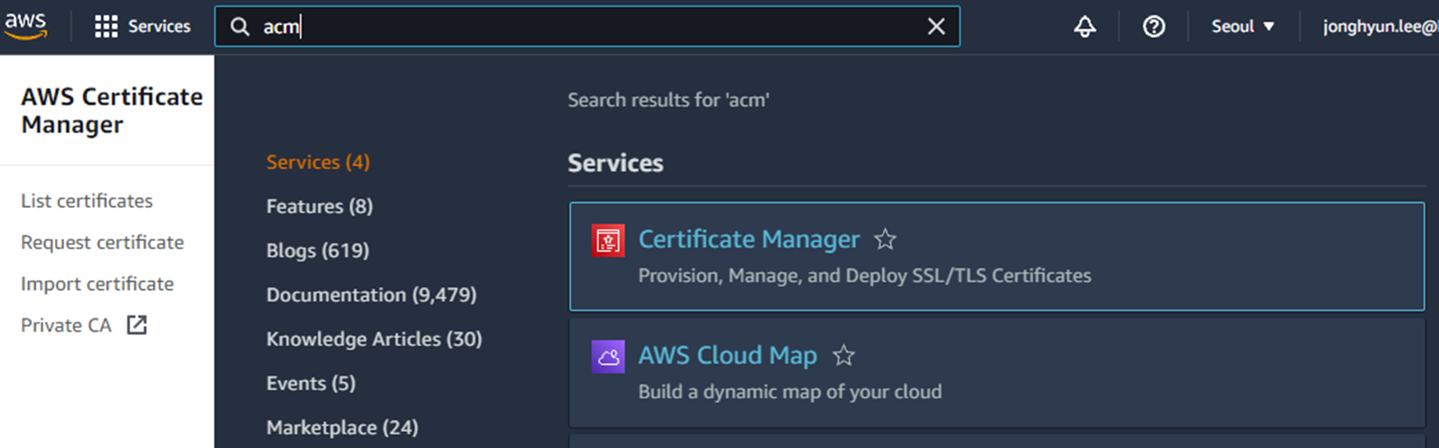Click the Certificate Manager service icon

pos(608,240)
